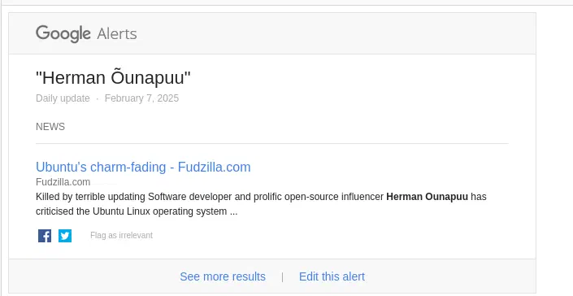
Task: Click the "Killed by terrible updating" snippet text
Action: tap(91, 197)
